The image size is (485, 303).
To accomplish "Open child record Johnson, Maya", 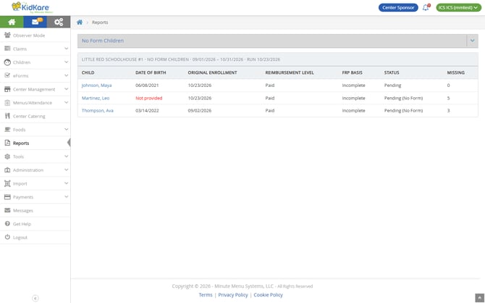I will coord(96,86).
